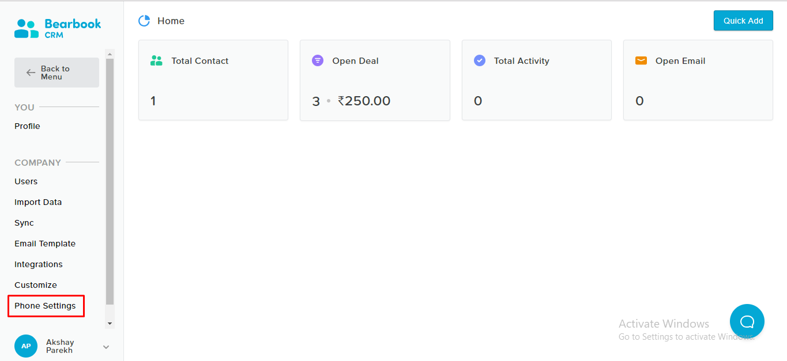Open the chat support bubble icon
Viewport: 787px width, 361px height.
click(x=747, y=321)
